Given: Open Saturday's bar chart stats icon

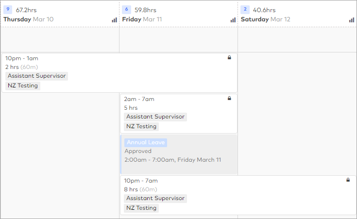Looking at the screenshot, I should point(352,20).
